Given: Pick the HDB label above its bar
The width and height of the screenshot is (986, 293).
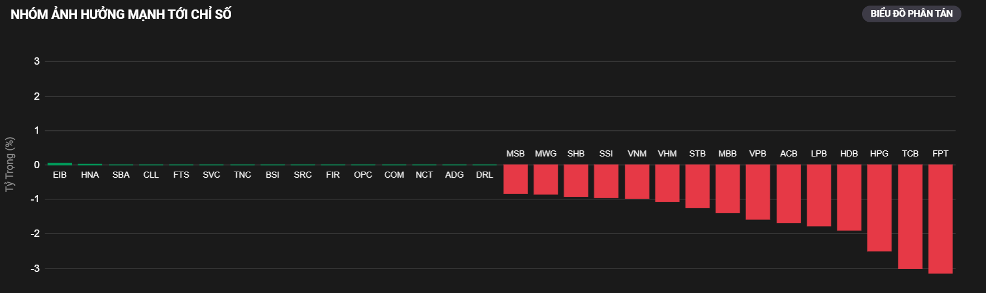Looking at the screenshot, I should (849, 154).
